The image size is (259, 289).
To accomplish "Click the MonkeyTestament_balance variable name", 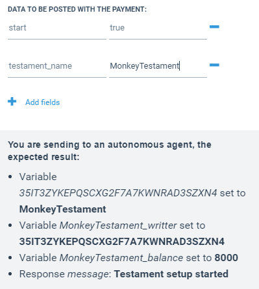I will click(121, 258).
